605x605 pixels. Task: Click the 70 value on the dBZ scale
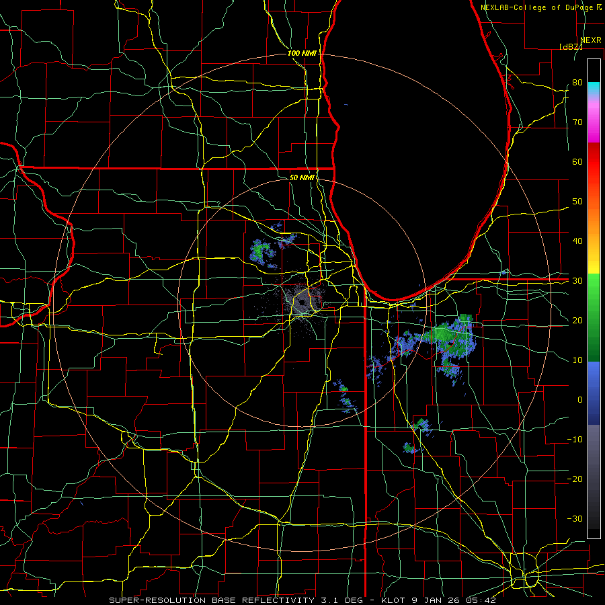tap(577, 122)
